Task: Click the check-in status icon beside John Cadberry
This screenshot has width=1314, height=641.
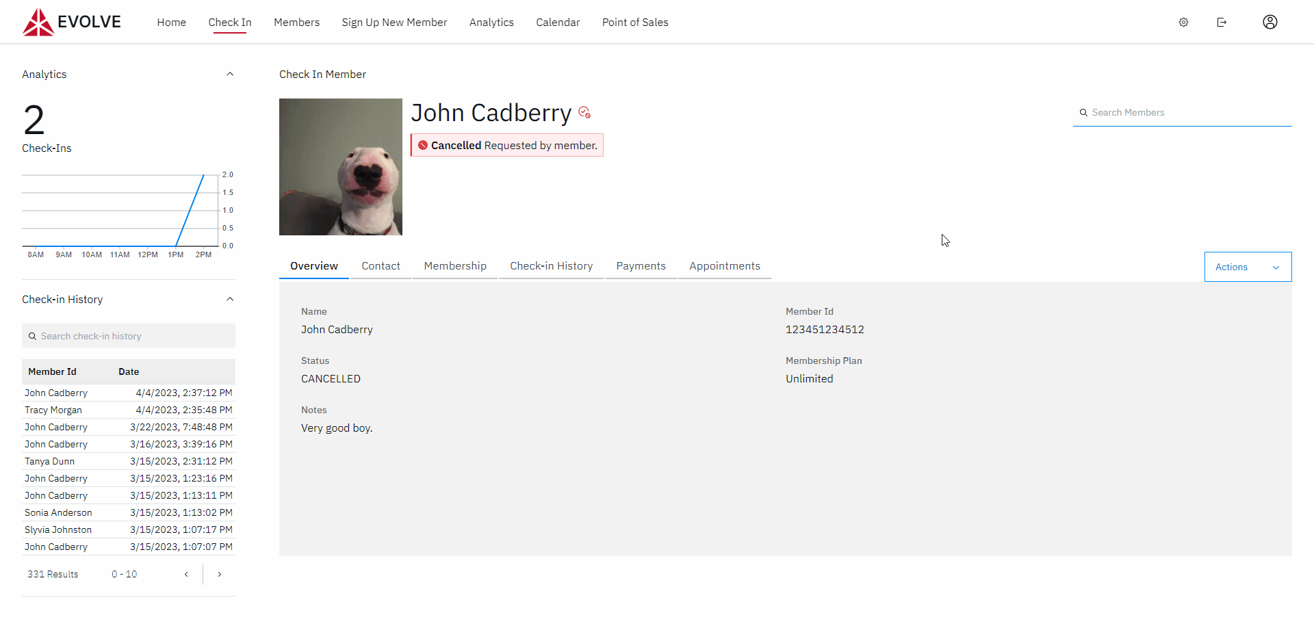Action: pos(584,113)
